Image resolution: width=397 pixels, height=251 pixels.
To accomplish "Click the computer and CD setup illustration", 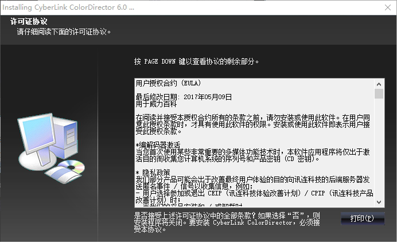I will click(51, 148).
